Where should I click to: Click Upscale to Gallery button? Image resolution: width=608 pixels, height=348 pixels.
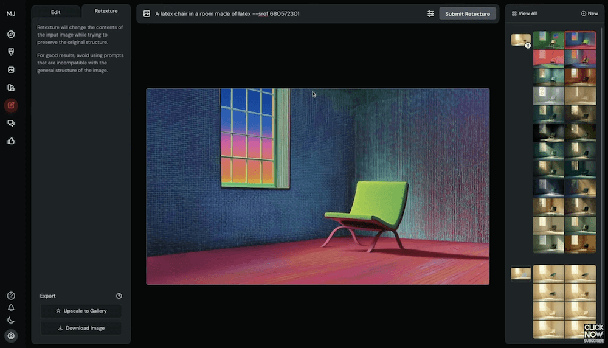81,311
